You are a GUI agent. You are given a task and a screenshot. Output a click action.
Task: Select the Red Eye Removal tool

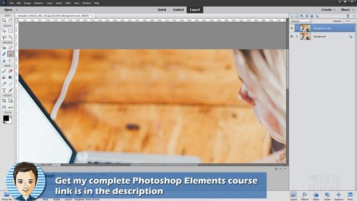pyautogui.click(x=4, y=47)
